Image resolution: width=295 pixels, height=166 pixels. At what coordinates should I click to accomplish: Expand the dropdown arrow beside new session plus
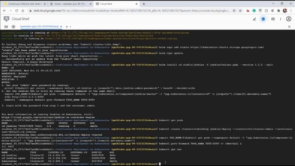point(71,27)
